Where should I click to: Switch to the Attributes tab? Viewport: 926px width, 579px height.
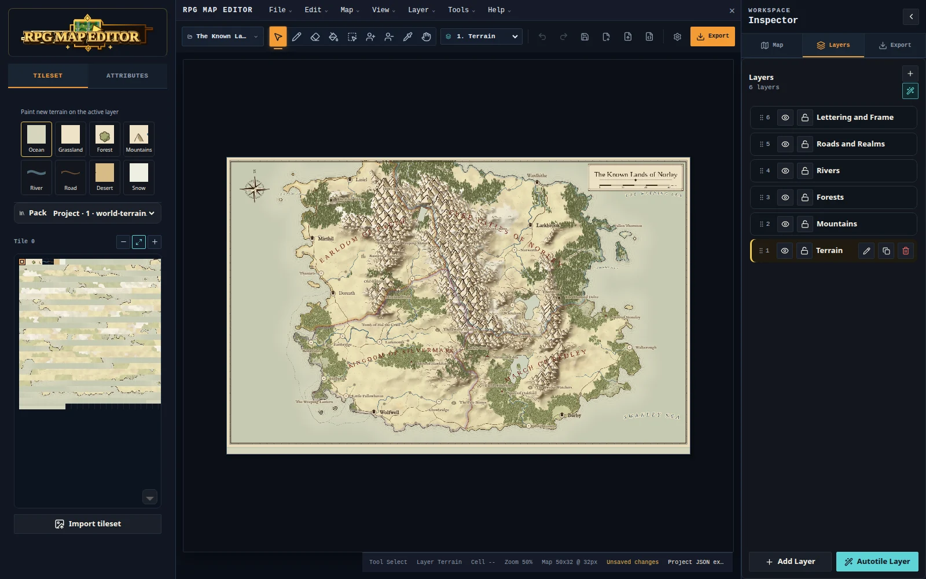coord(127,76)
